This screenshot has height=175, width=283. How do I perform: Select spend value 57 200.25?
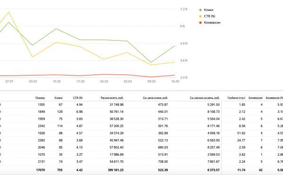point(117,126)
